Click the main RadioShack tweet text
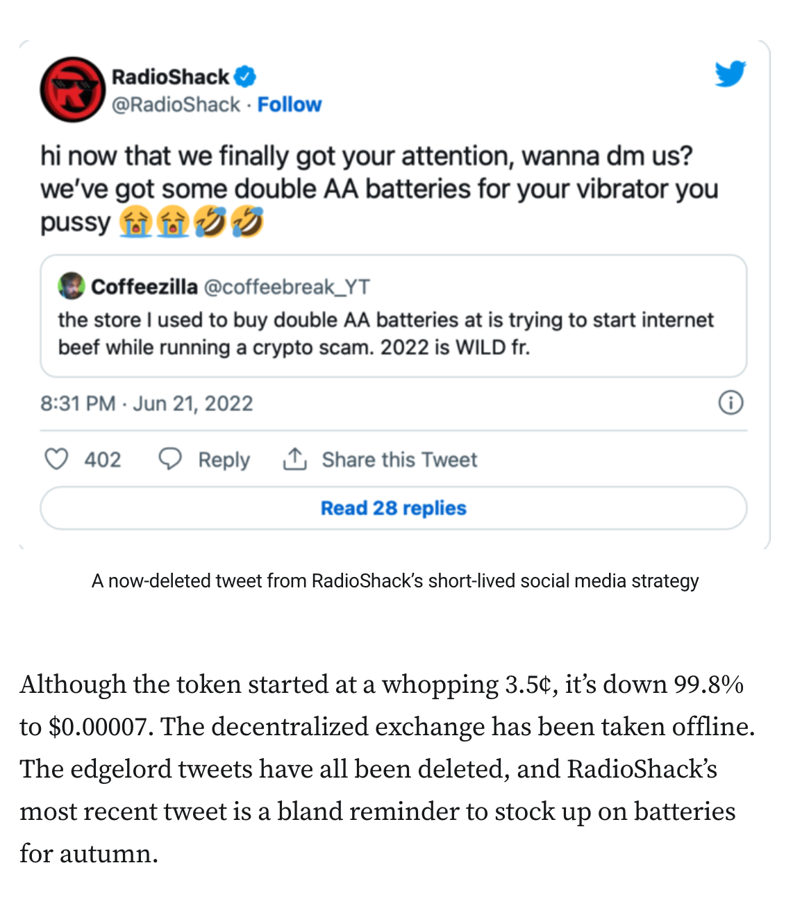 coord(378,189)
